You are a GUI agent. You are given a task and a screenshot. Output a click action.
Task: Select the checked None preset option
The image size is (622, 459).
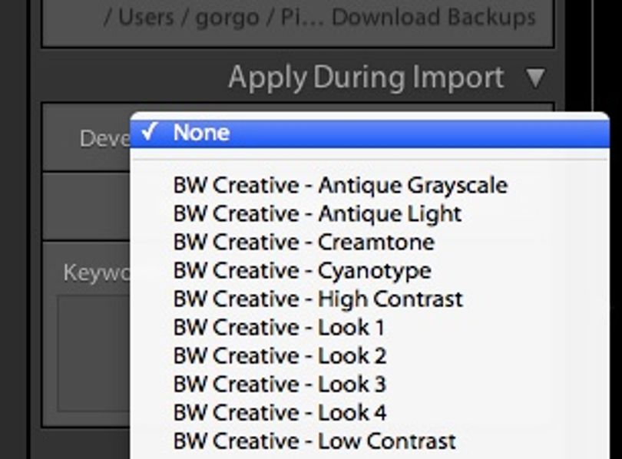click(369, 133)
